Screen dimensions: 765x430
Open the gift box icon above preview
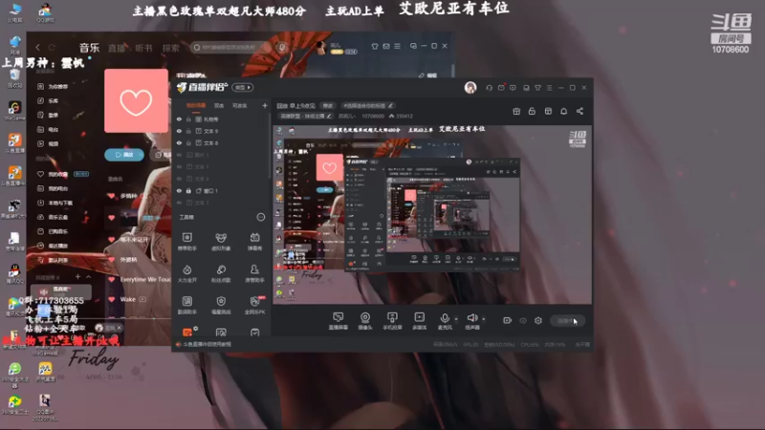tap(516, 111)
